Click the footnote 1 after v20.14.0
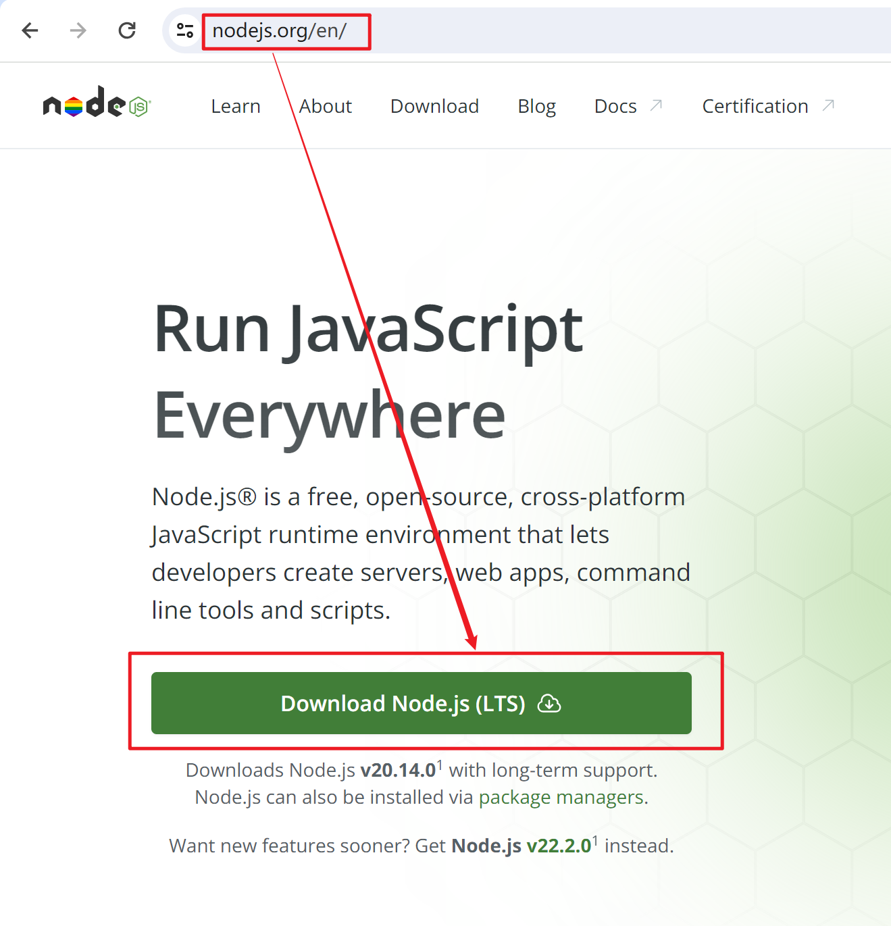This screenshot has height=926, width=891. (440, 765)
